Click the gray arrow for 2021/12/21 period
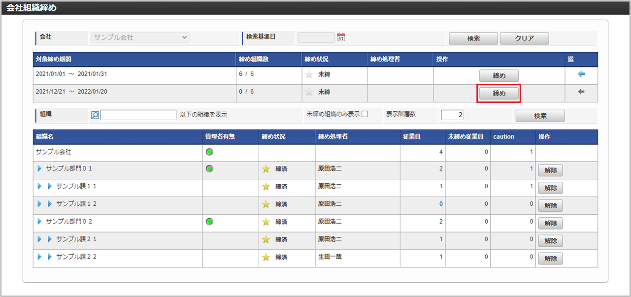631x297 pixels. point(581,92)
